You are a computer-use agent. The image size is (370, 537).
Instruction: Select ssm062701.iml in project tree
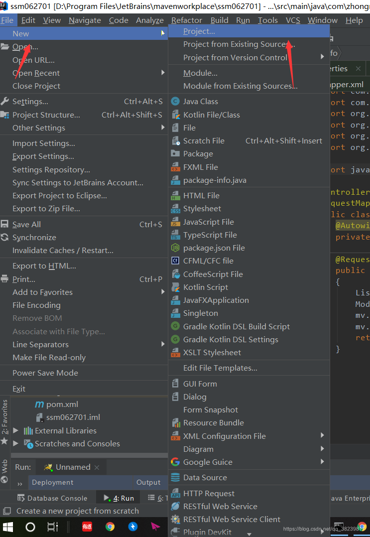point(68,417)
